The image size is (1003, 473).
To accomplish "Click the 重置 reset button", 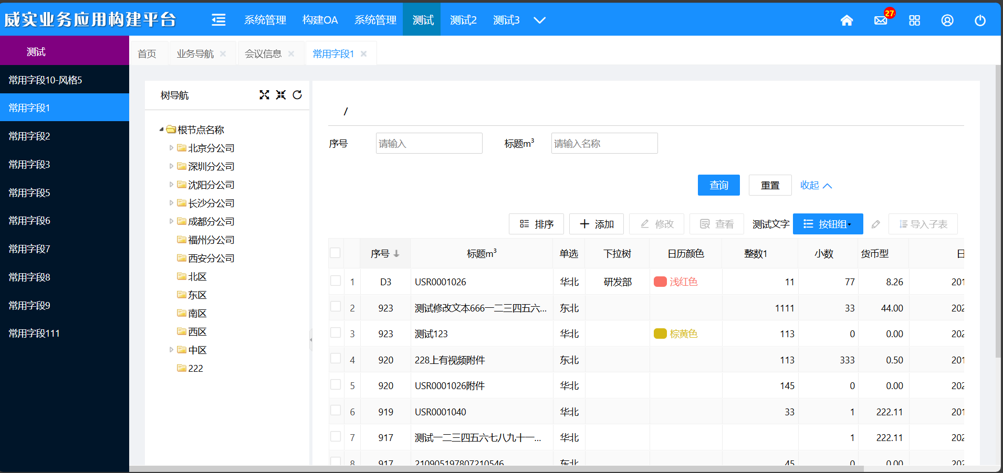I will pyautogui.click(x=770, y=185).
